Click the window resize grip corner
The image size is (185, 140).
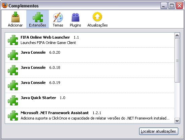point(182,136)
